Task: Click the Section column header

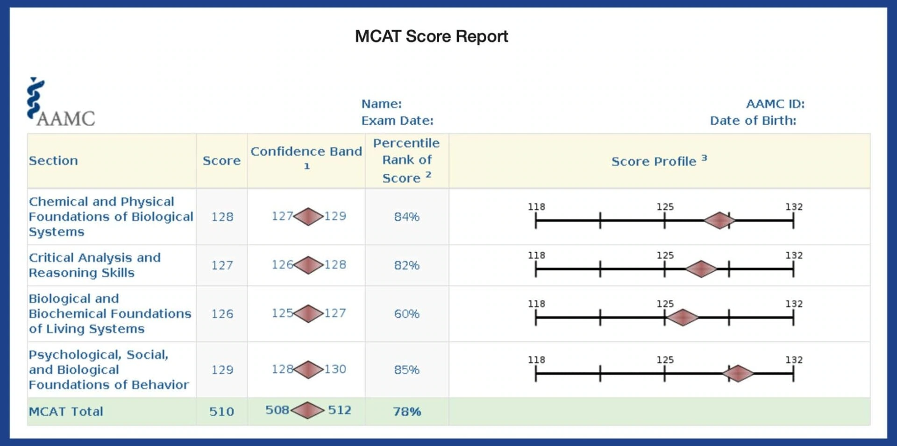Action: (53, 161)
